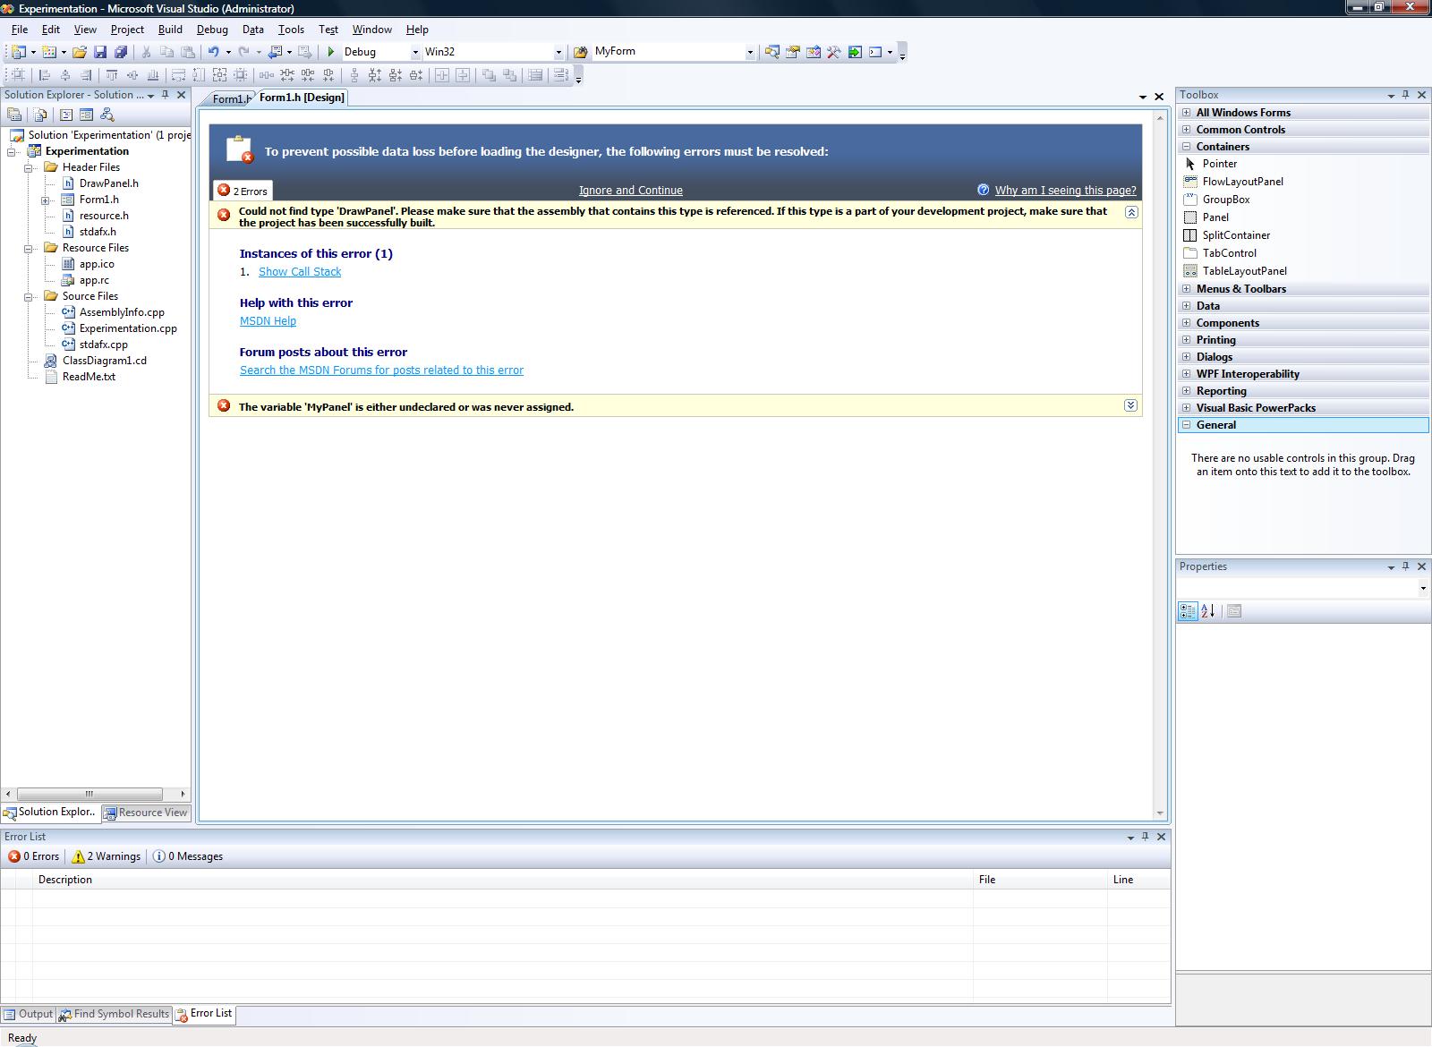Image resolution: width=1432 pixels, height=1047 pixels.
Task: Click the Ignore and Continue link
Action: tap(630, 191)
